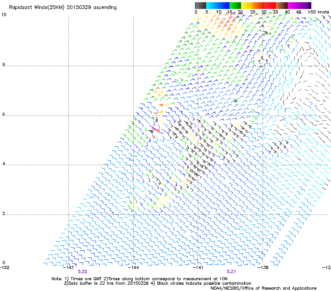Click the '0' latitude label above '-150'
Screen dimensions: 331x291
click(x=4, y=263)
